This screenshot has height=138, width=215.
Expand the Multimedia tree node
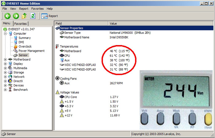coord(5,68)
